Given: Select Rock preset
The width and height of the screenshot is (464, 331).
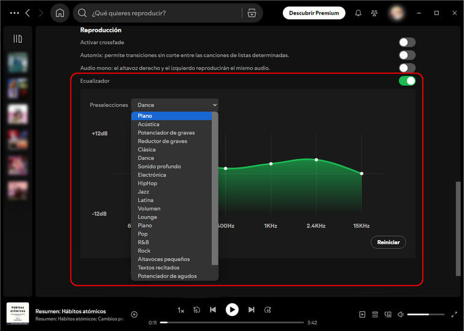Looking at the screenshot, I should [172, 251].
